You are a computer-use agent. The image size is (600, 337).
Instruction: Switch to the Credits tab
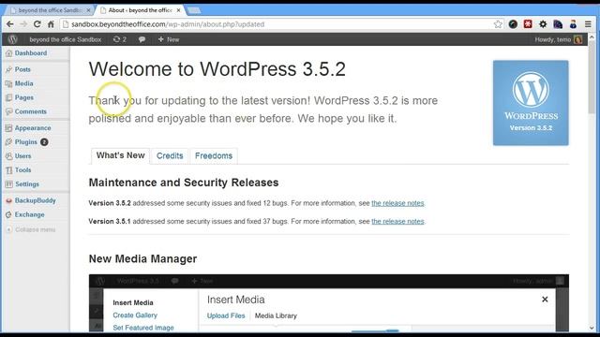pos(170,156)
